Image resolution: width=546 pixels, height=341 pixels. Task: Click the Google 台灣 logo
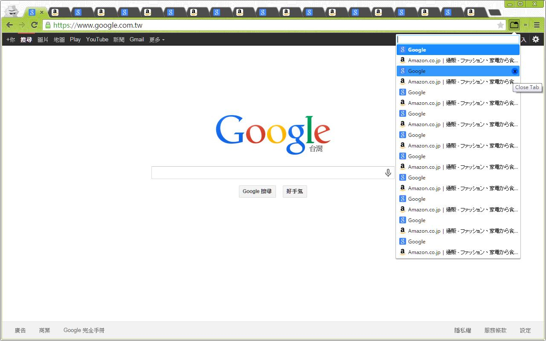click(x=273, y=134)
